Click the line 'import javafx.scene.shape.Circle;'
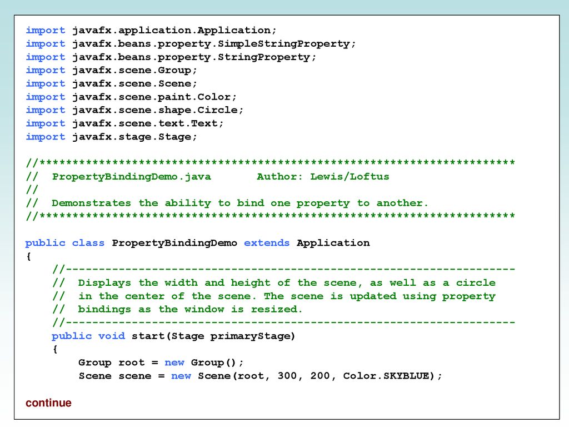The height and width of the screenshot is (427, 569). click(x=134, y=110)
